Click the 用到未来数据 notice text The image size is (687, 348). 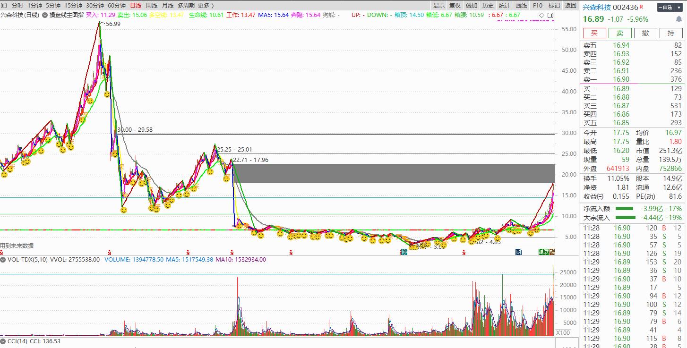point(17,246)
